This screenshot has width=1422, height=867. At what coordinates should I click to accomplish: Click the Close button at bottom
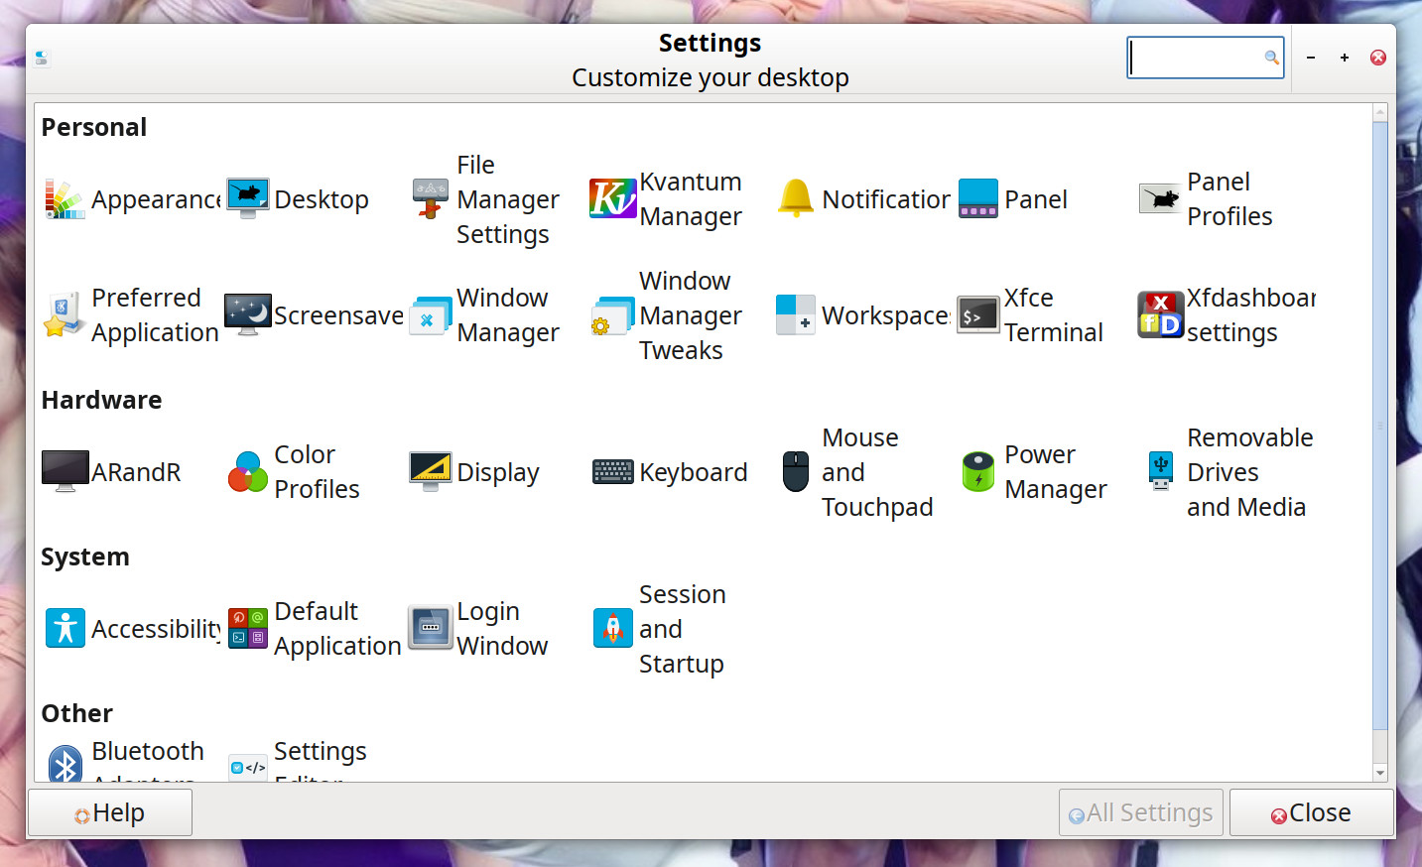1311,813
